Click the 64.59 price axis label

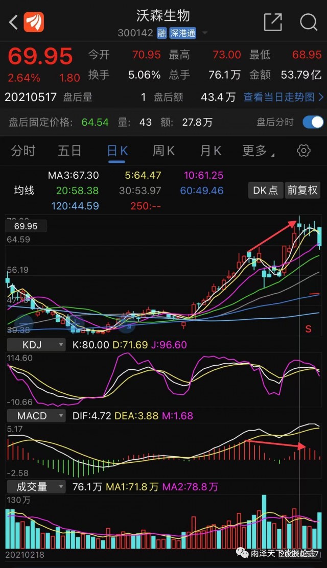[x=18, y=240]
